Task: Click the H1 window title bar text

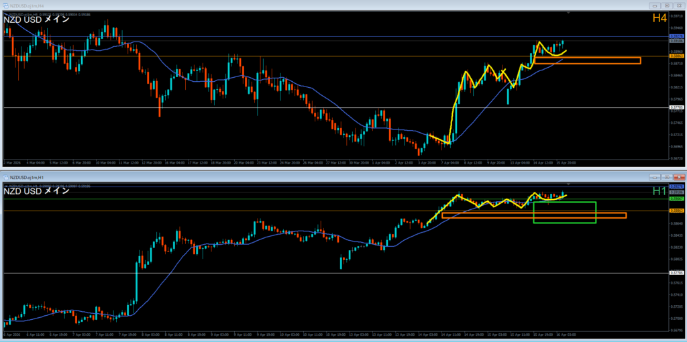Action: (x=28, y=176)
